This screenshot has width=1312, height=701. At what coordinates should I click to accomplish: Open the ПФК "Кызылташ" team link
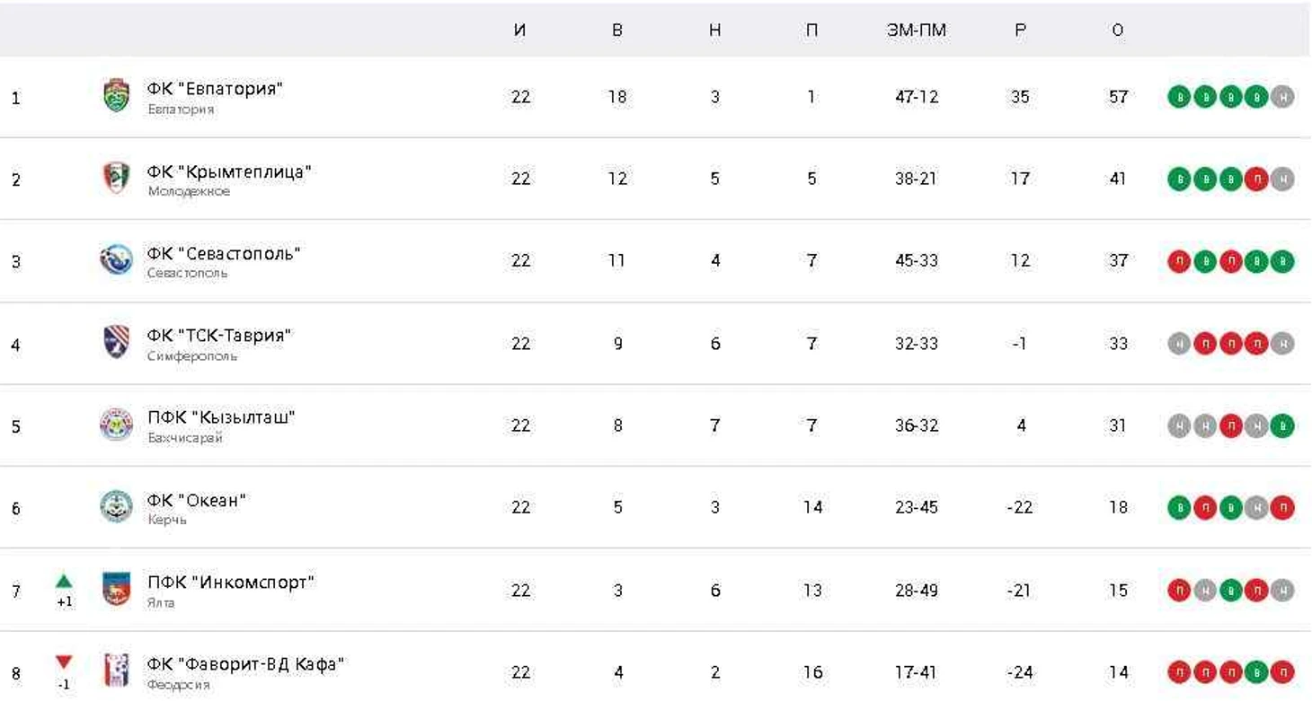tap(221, 417)
